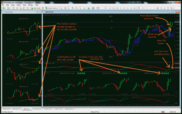The image size is (182, 114).
Task: Select the M15 timeframe button
Action: pos(114,8)
